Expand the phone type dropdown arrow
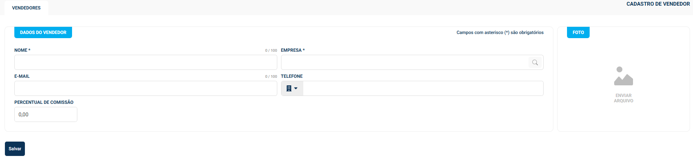This screenshot has height=165, width=693. point(296,88)
